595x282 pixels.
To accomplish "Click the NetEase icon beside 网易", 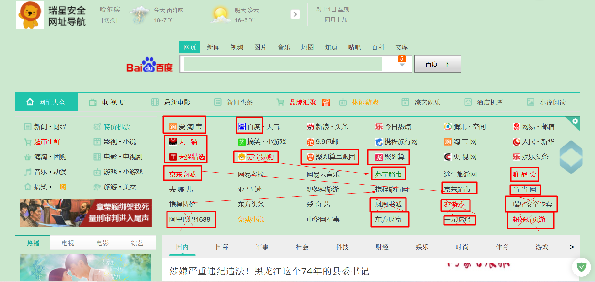I will coord(516,127).
